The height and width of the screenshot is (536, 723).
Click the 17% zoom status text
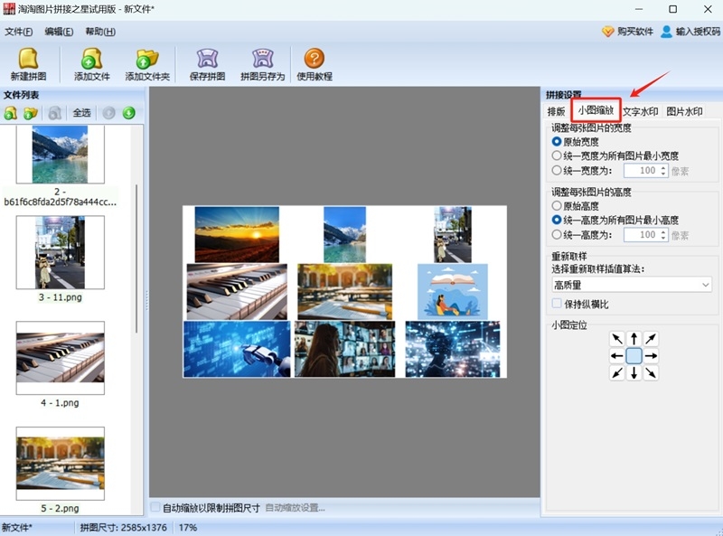tap(188, 528)
